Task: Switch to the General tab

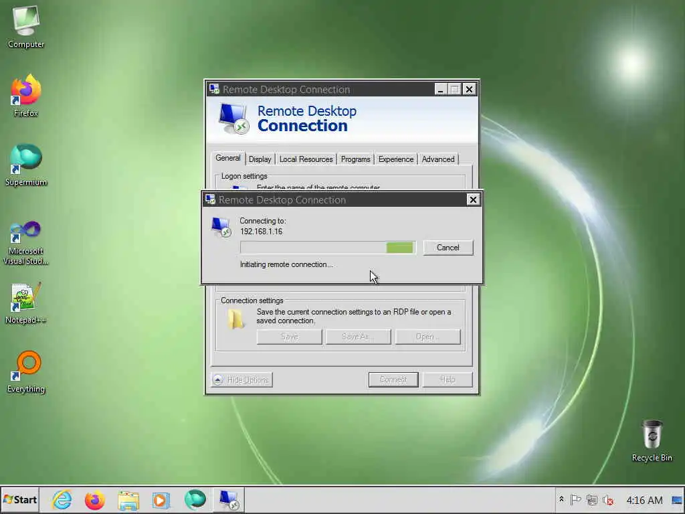Action: 227,158
